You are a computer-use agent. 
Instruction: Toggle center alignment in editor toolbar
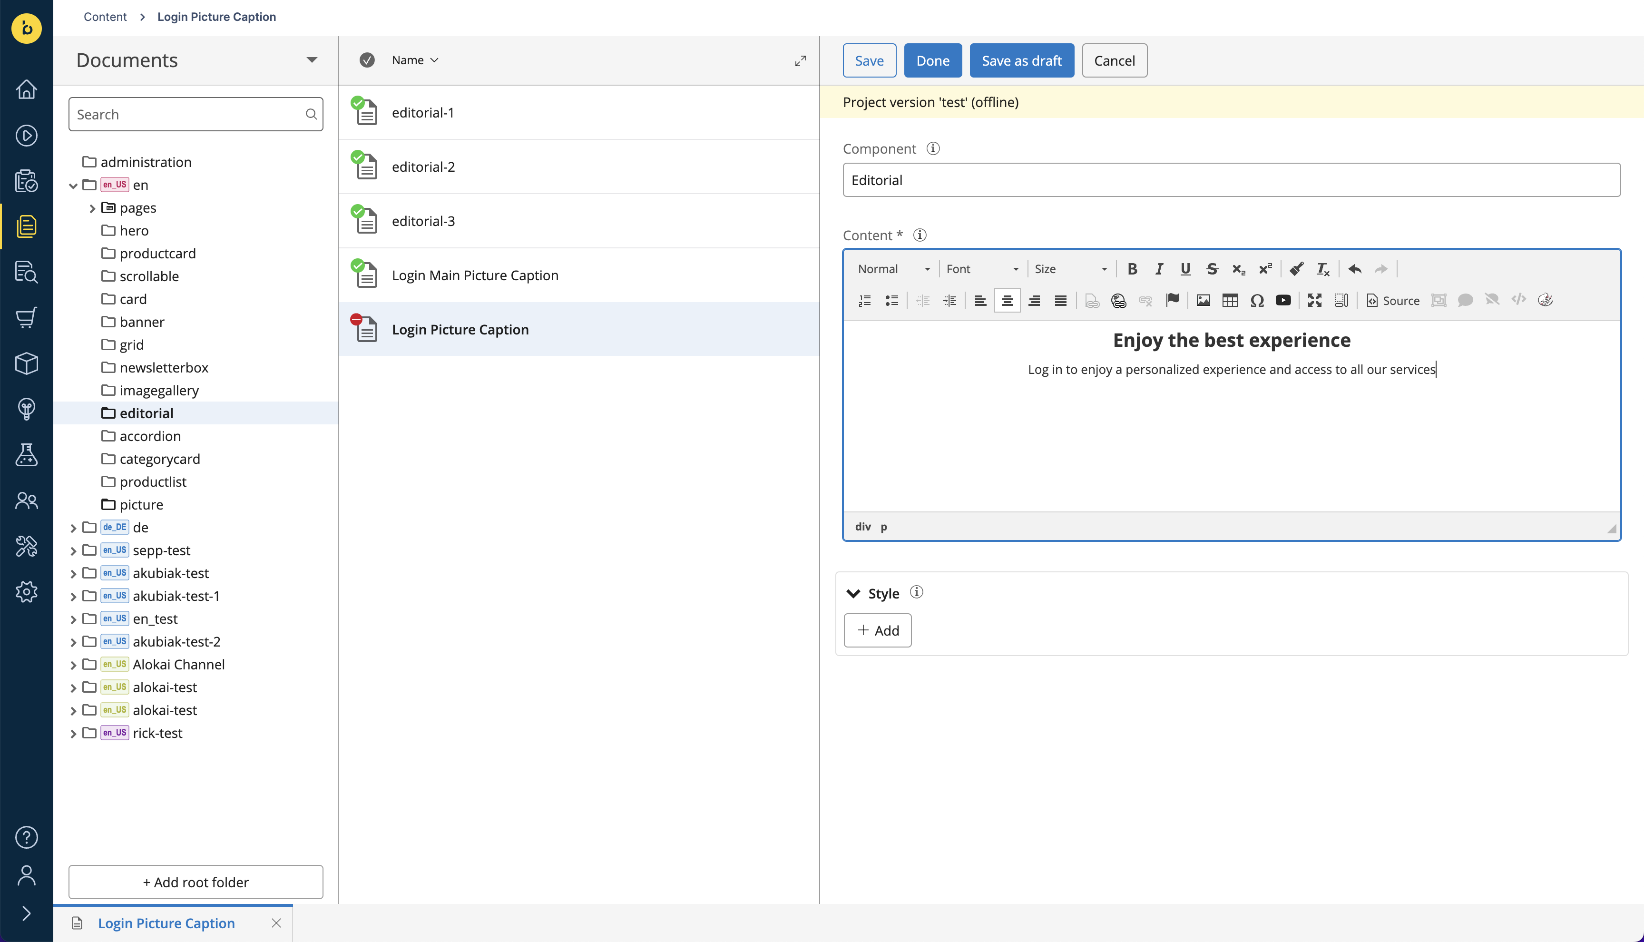click(1007, 300)
